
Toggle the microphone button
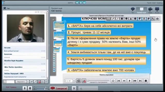pos(25,88)
